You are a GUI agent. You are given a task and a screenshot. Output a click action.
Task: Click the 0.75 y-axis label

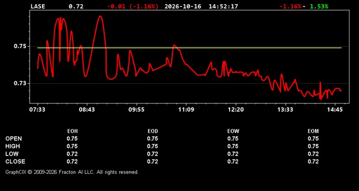pyautogui.click(x=20, y=46)
